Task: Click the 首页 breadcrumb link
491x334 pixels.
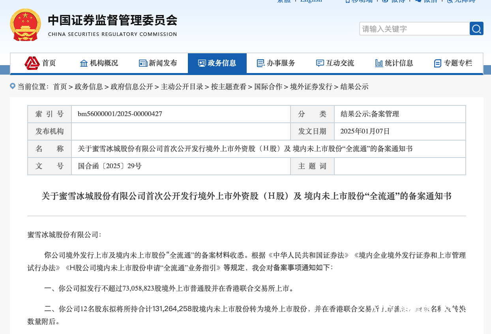Action: click(x=60, y=87)
